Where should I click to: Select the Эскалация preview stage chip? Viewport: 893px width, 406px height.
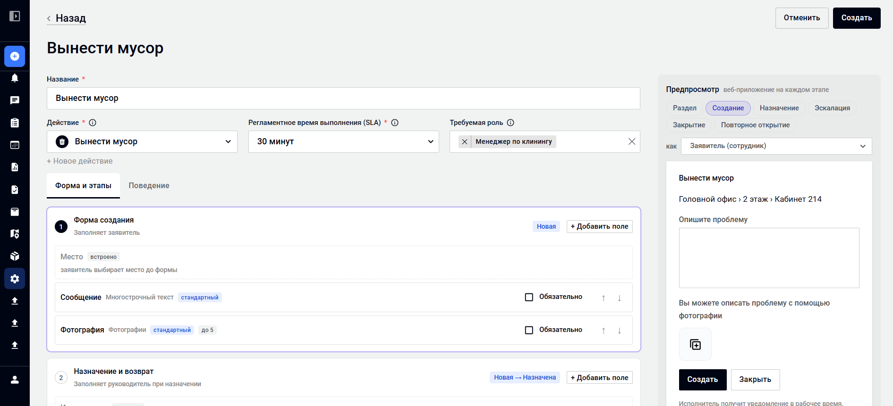[x=832, y=108]
